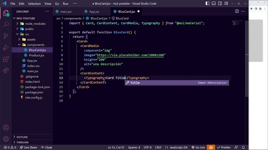Open App.jsx in the explorer tree

pyautogui.click(x=32, y=60)
